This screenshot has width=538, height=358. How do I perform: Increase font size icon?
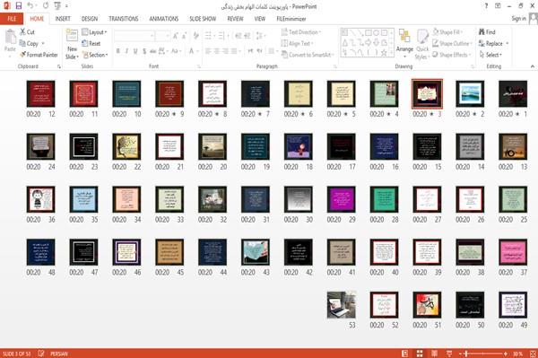176,36
